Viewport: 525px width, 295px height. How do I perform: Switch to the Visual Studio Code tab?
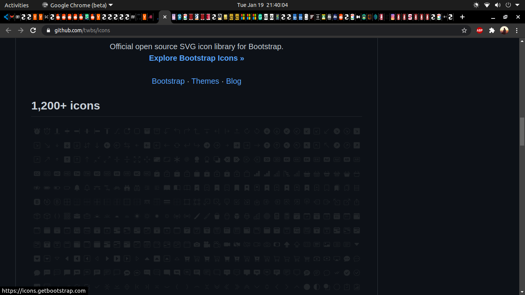[x=6, y=17]
